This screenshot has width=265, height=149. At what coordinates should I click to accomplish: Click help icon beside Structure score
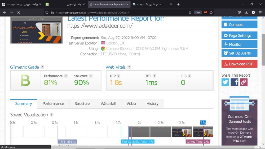(x=91, y=76)
